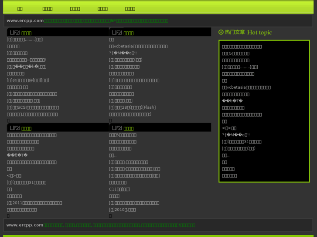This screenshot has height=237, width=317.
Task: Open the first item in top navigation bar
Action: (x=20, y=9)
